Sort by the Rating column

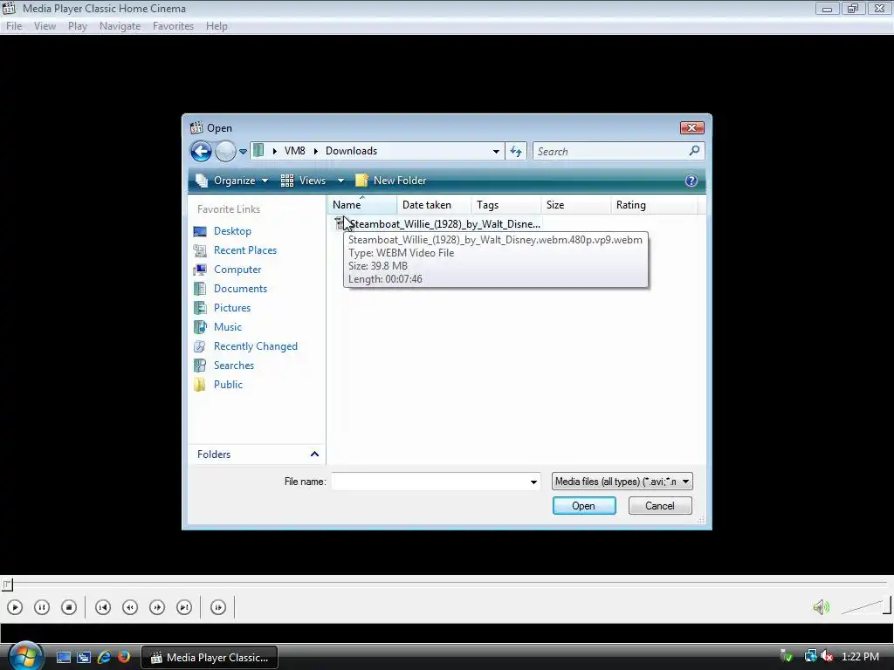click(654, 204)
